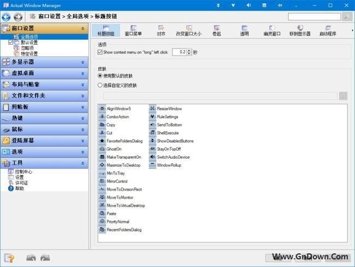Select the MinToTray icon

point(102,173)
